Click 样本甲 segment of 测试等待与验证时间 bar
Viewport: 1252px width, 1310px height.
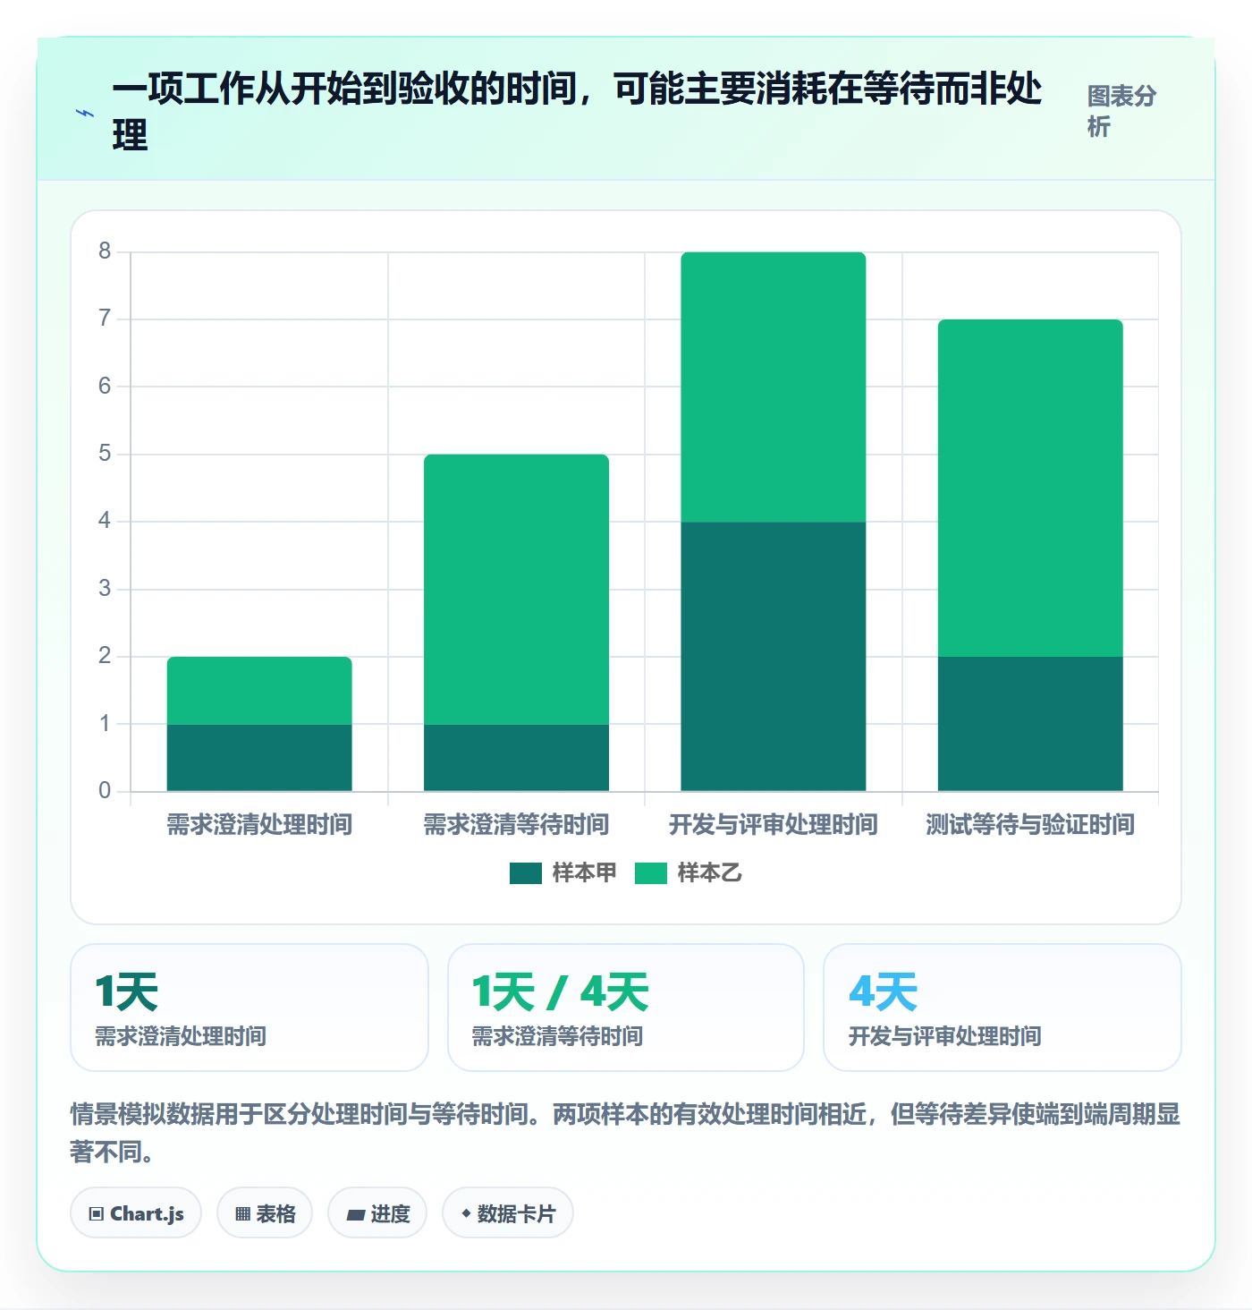[1030, 724]
